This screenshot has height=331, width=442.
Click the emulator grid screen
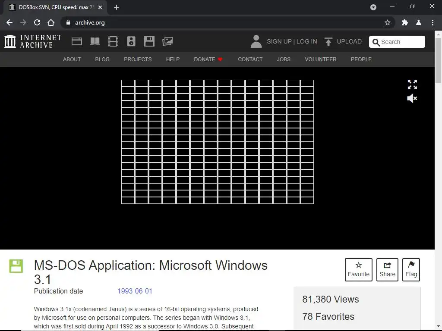click(218, 141)
